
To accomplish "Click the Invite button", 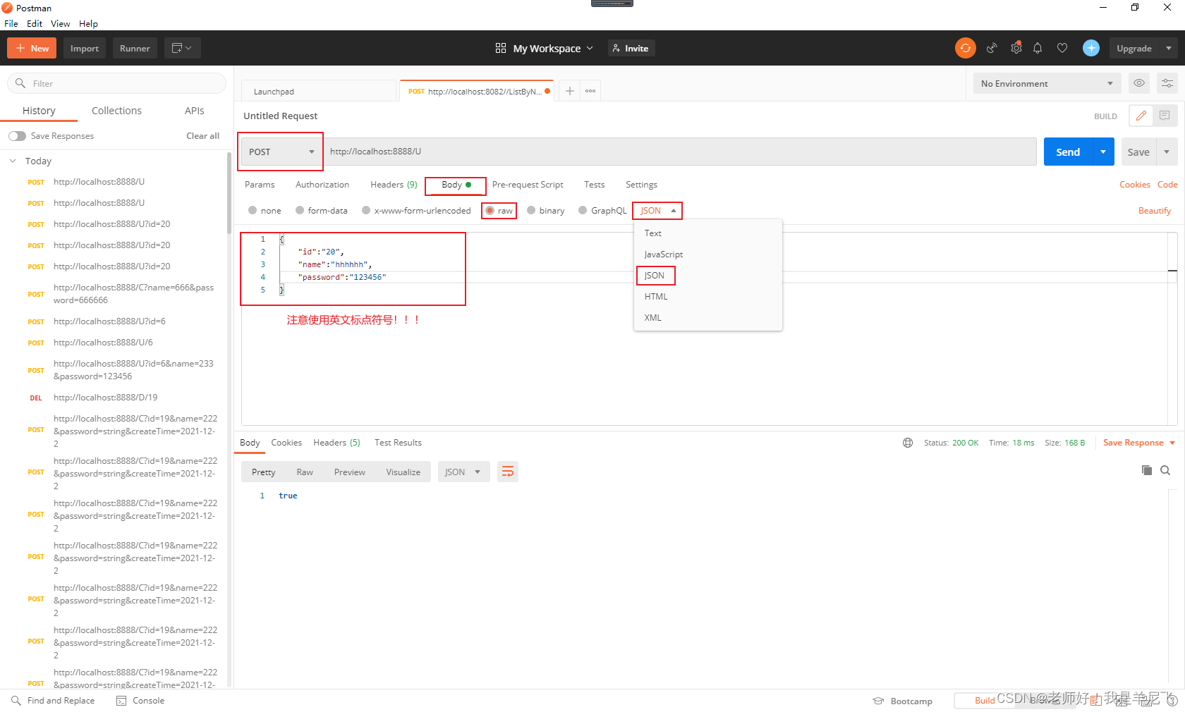I will [x=631, y=48].
